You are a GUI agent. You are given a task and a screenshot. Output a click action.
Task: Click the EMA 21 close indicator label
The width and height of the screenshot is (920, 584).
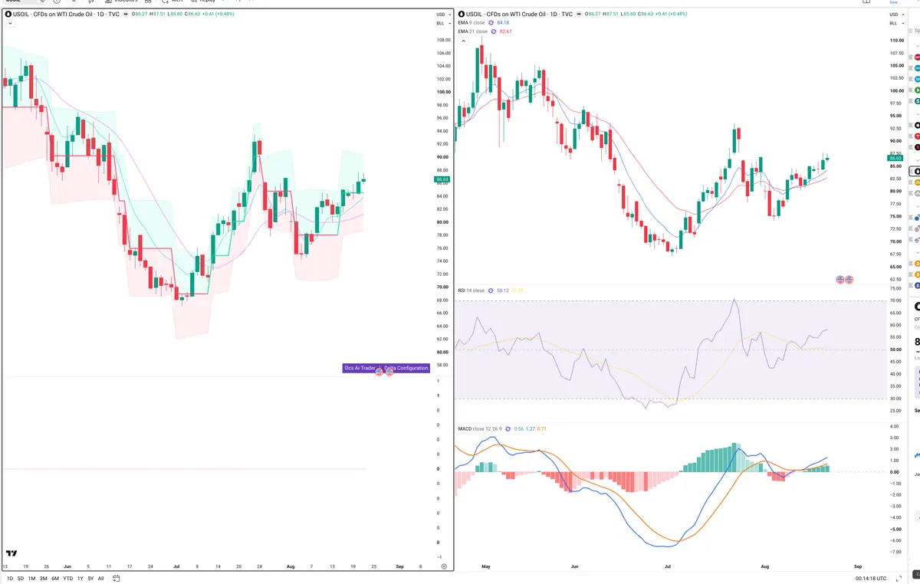(x=473, y=31)
